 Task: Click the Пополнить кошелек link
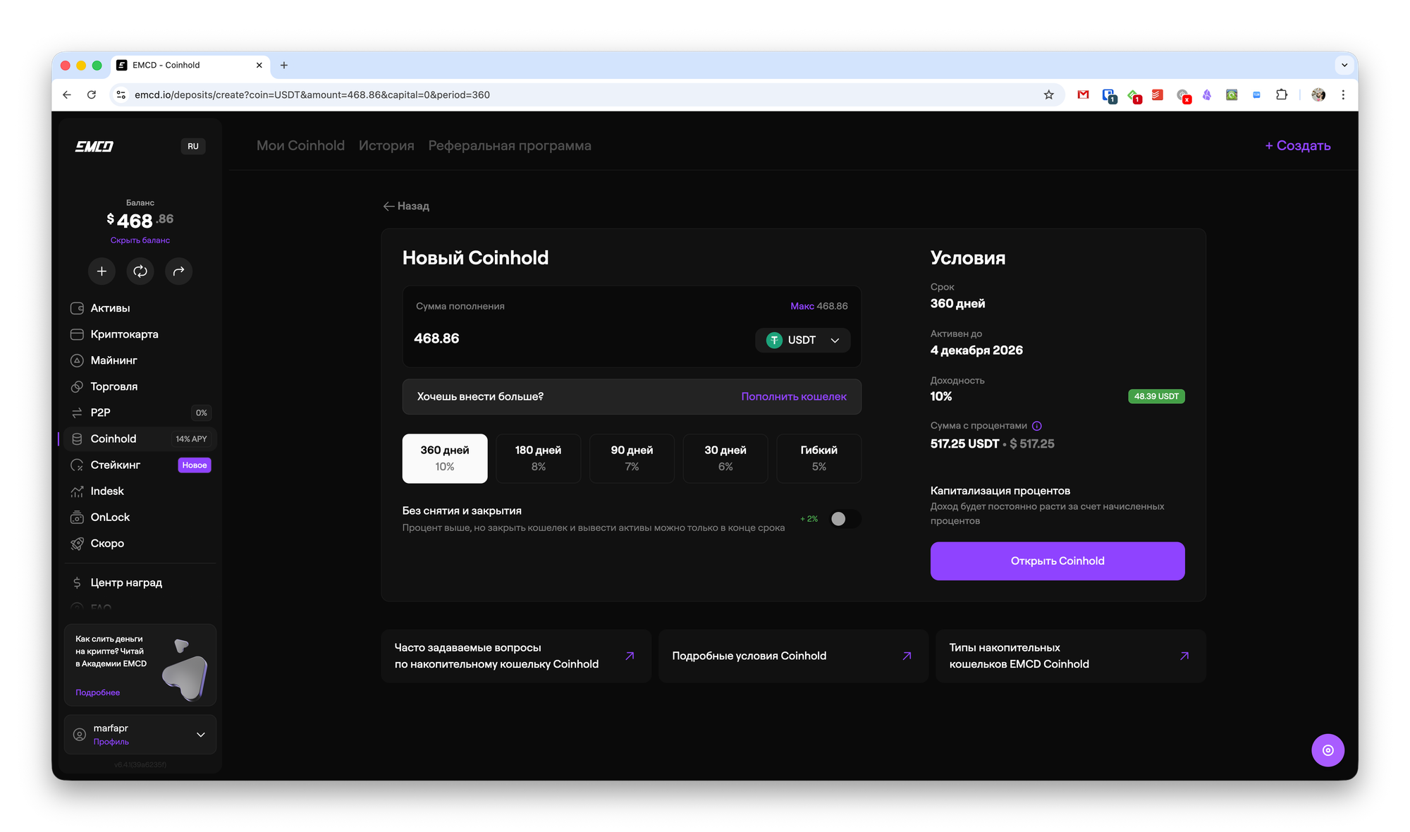(x=793, y=396)
